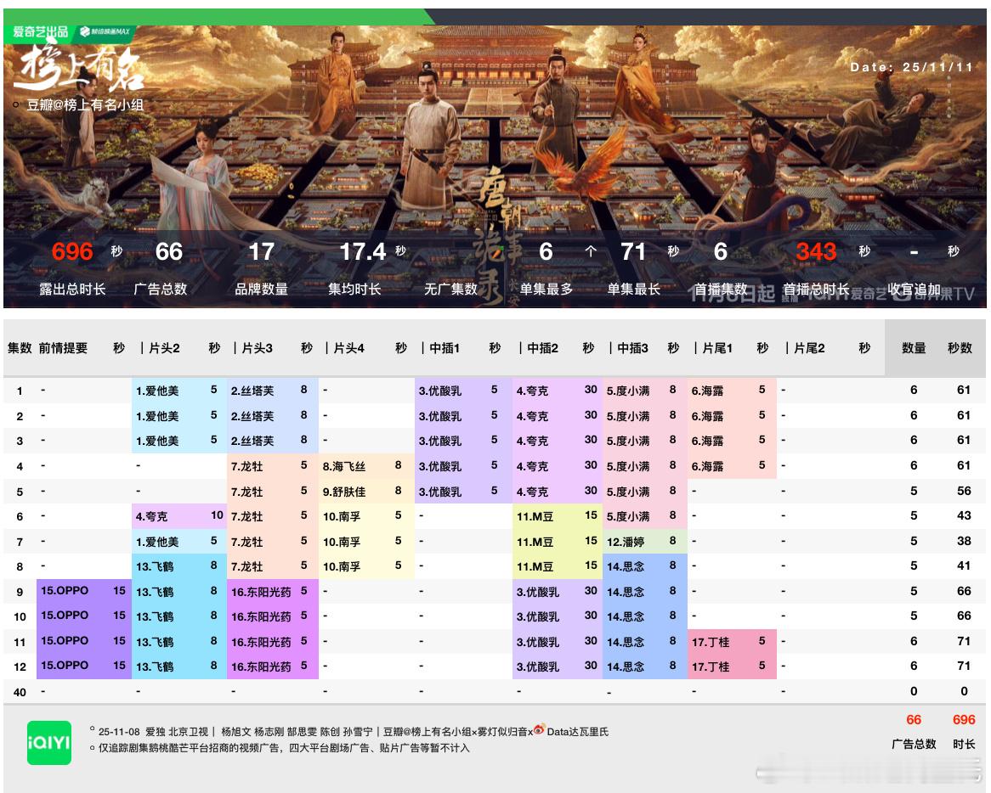Click the red 66 above footer 广告总数

914,720
